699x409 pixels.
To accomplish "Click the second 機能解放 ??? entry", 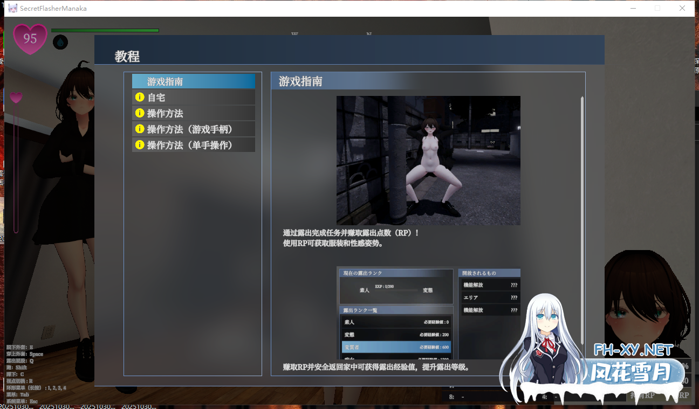I will pyautogui.click(x=489, y=310).
